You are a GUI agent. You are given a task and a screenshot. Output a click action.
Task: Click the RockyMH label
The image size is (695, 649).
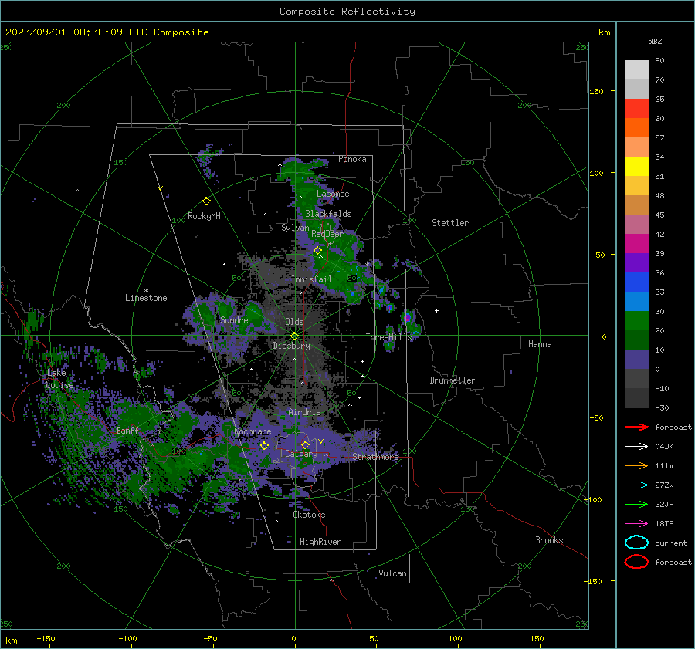point(204,216)
